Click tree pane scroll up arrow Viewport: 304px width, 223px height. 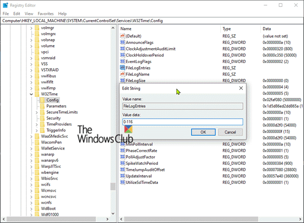point(113,28)
